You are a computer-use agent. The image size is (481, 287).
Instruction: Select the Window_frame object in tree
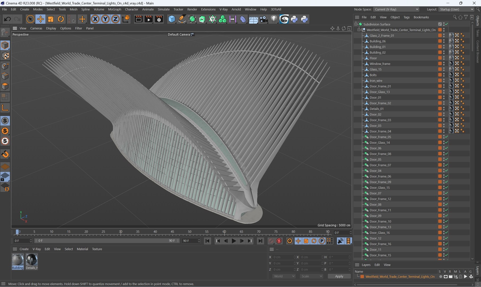click(x=380, y=64)
